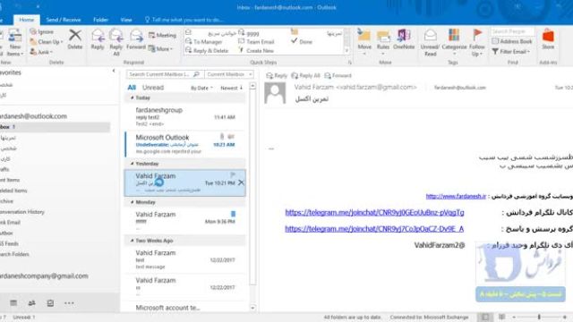Open the Conversation History folder
This screenshot has width=573, height=322.
coord(22,212)
